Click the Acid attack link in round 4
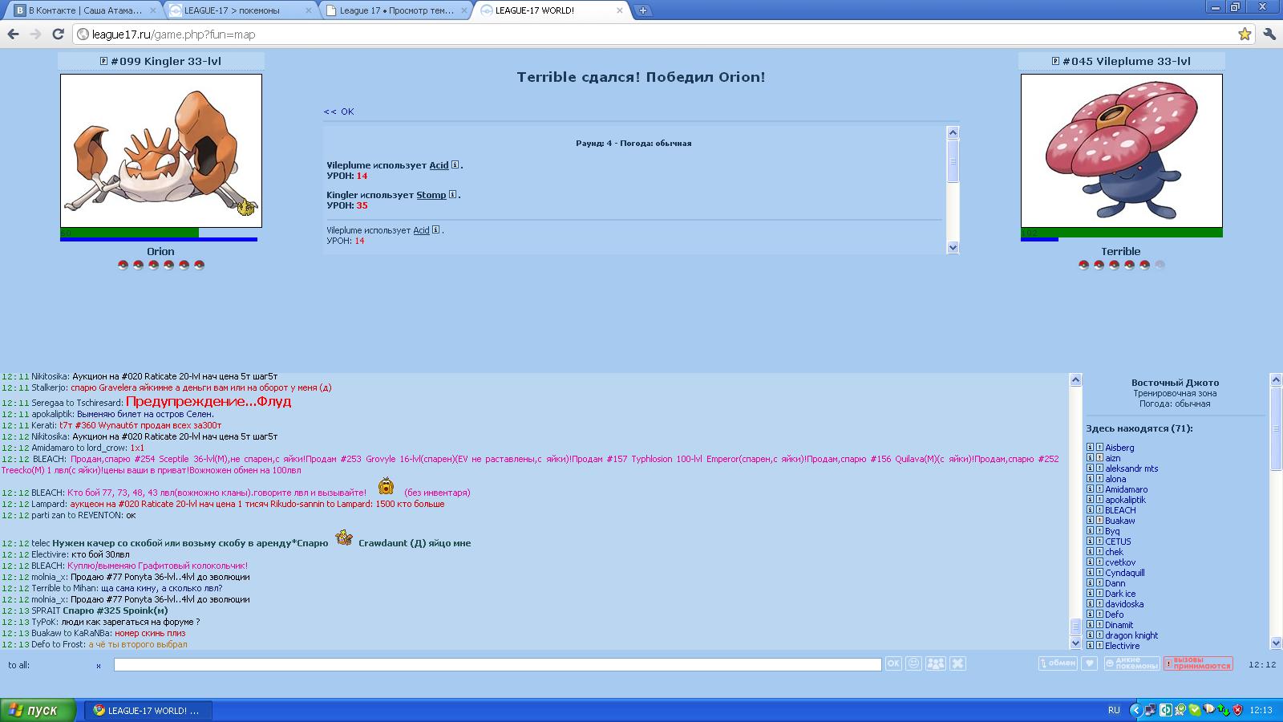The width and height of the screenshot is (1283, 722). click(x=439, y=165)
